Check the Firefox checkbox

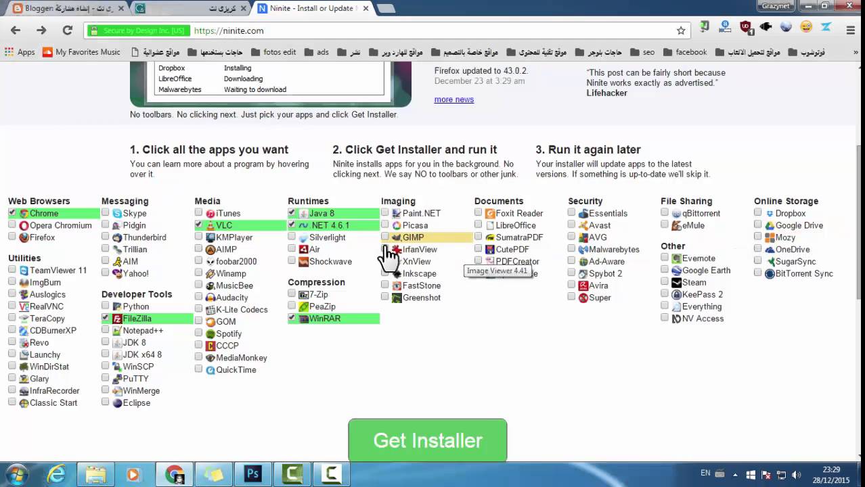pos(12,237)
